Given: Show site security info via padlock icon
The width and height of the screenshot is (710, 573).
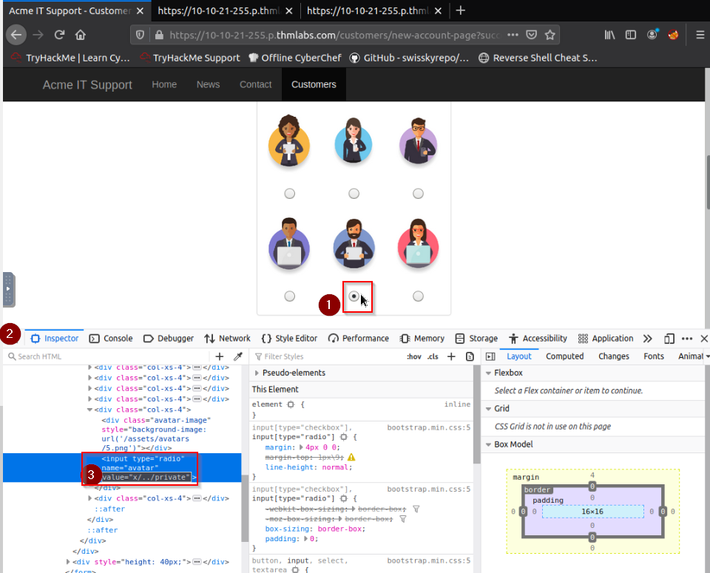Looking at the screenshot, I should pyautogui.click(x=159, y=35).
